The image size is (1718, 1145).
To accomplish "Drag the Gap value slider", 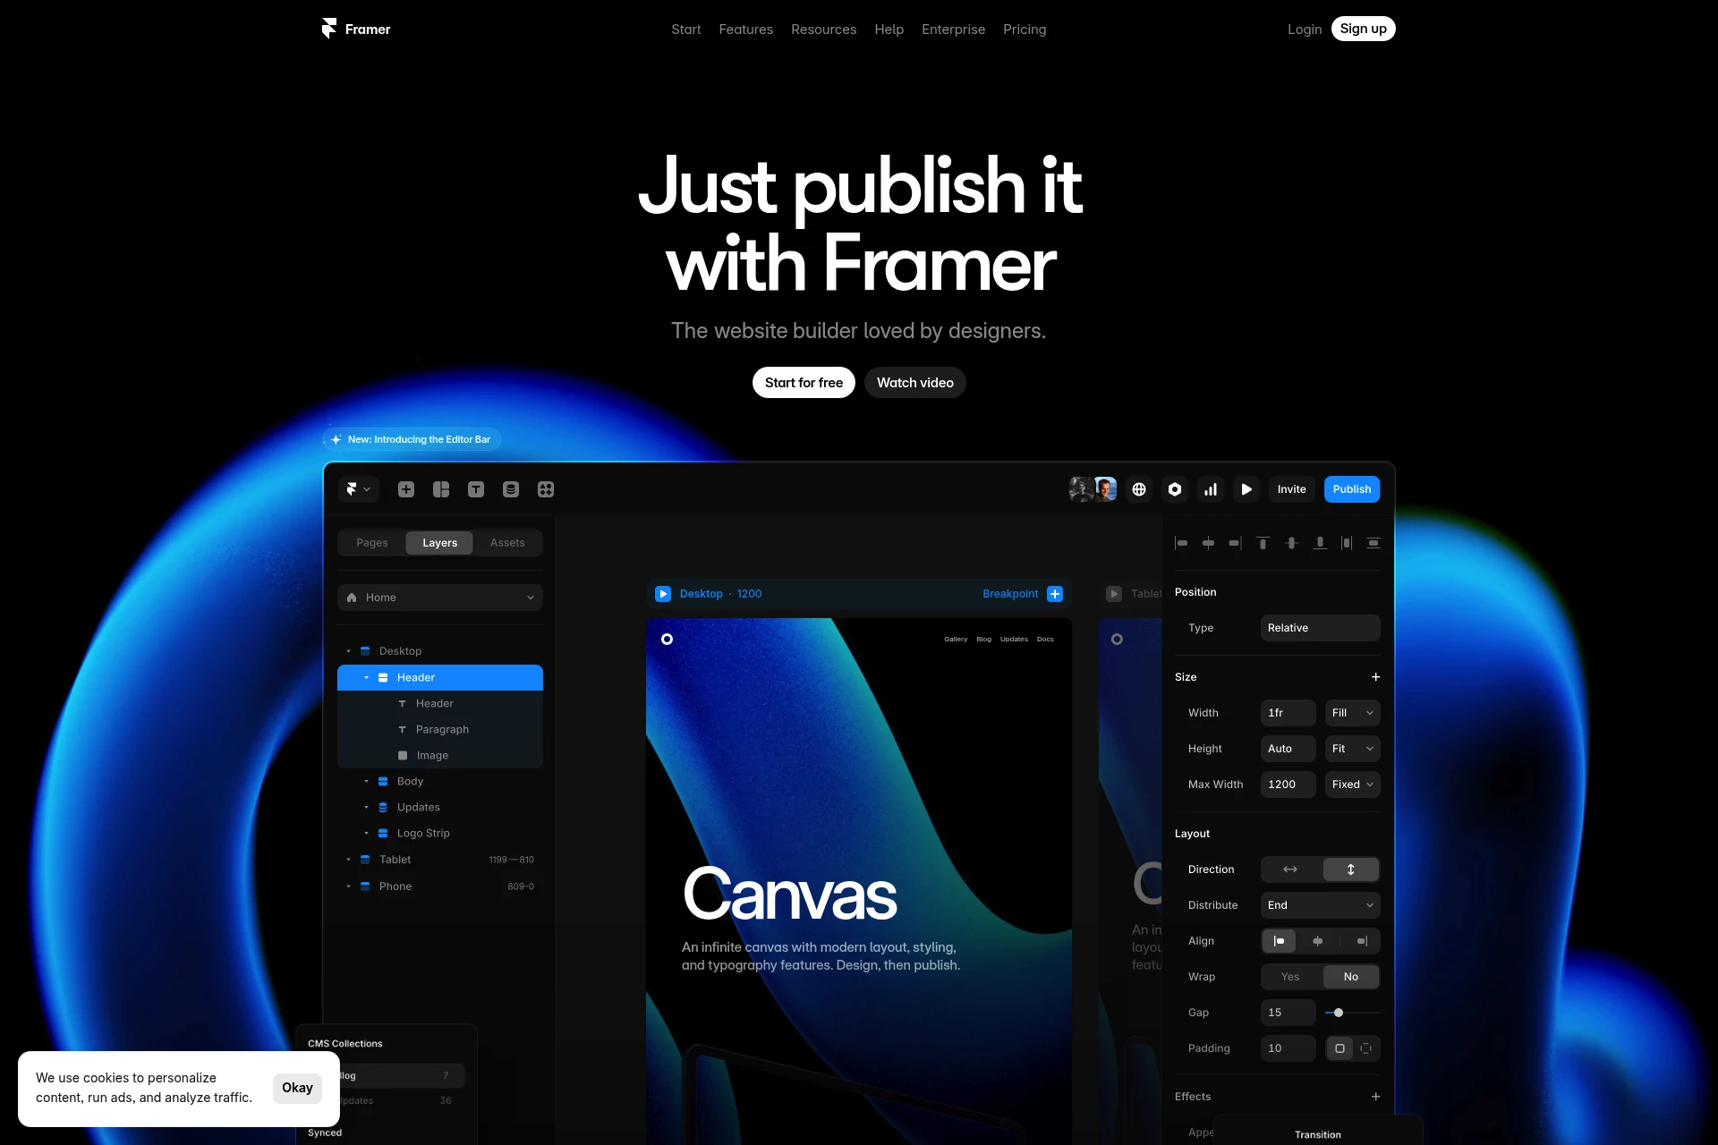I will (x=1337, y=1012).
